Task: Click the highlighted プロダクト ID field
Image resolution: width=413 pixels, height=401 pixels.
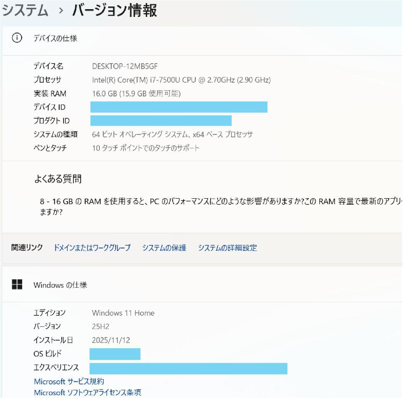Action: point(161,121)
